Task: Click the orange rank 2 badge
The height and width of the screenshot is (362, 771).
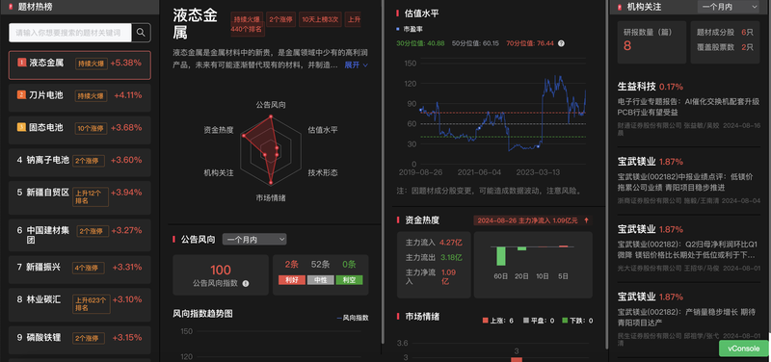Action: tap(21, 94)
